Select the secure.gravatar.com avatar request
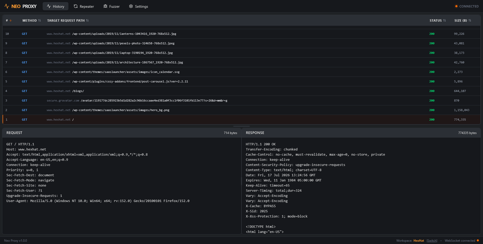Screen dimensions: 483x244 pos(241,100)
